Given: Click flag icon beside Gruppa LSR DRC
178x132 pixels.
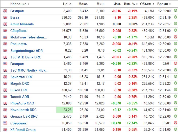Looking at the screenshot, I should coord(5,116).
